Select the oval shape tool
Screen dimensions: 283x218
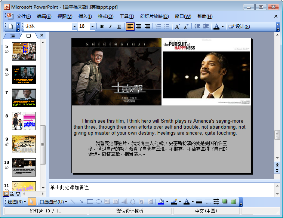[99, 202]
